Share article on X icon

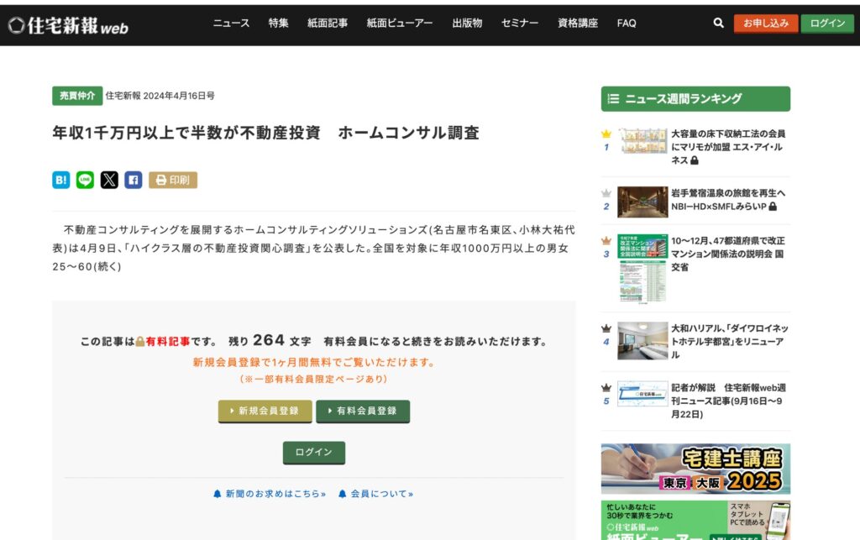pos(109,180)
